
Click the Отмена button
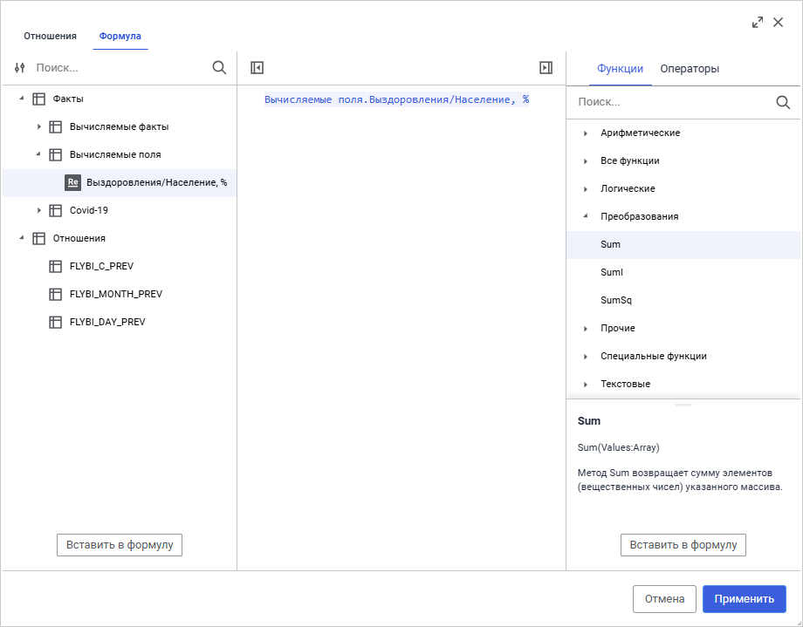pos(664,599)
